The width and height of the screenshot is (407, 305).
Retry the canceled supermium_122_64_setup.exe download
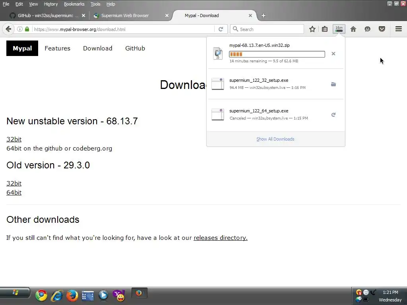tap(333, 115)
